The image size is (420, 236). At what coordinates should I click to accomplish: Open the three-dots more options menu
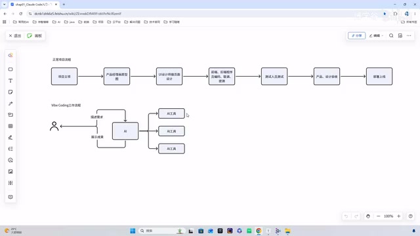click(409, 35)
